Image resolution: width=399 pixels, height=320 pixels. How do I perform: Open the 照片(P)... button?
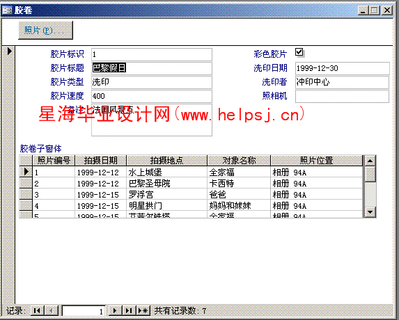click(45, 30)
